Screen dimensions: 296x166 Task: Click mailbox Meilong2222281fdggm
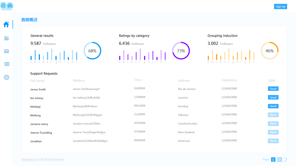87,115
